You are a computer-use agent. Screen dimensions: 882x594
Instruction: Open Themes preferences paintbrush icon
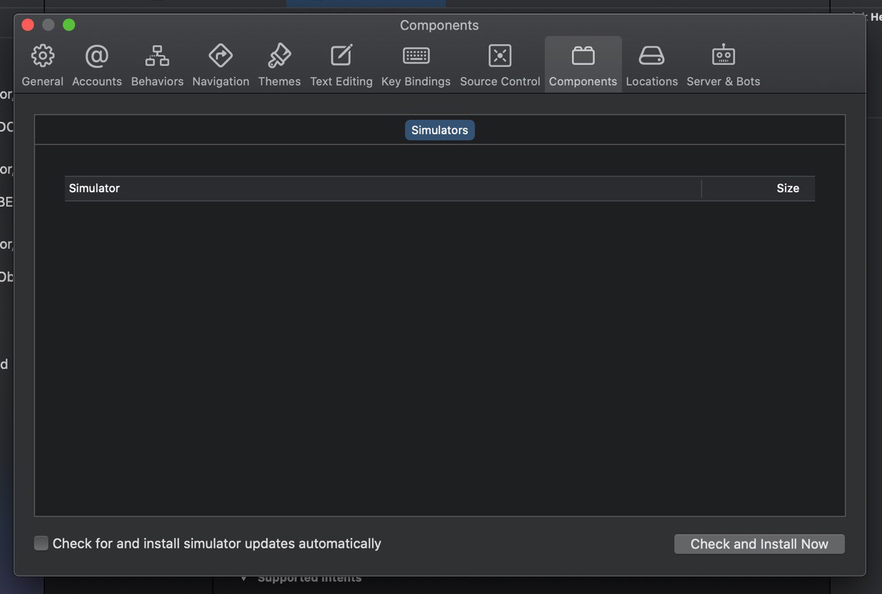tap(279, 56)
